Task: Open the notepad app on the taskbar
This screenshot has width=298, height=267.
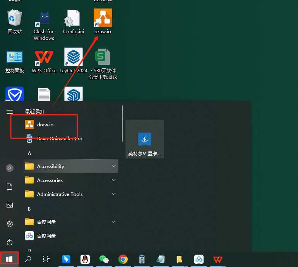Action: [x=161, y=259]
